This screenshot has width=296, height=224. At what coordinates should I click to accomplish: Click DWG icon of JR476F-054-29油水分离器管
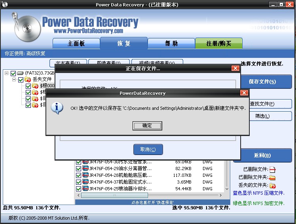point(85,168)
